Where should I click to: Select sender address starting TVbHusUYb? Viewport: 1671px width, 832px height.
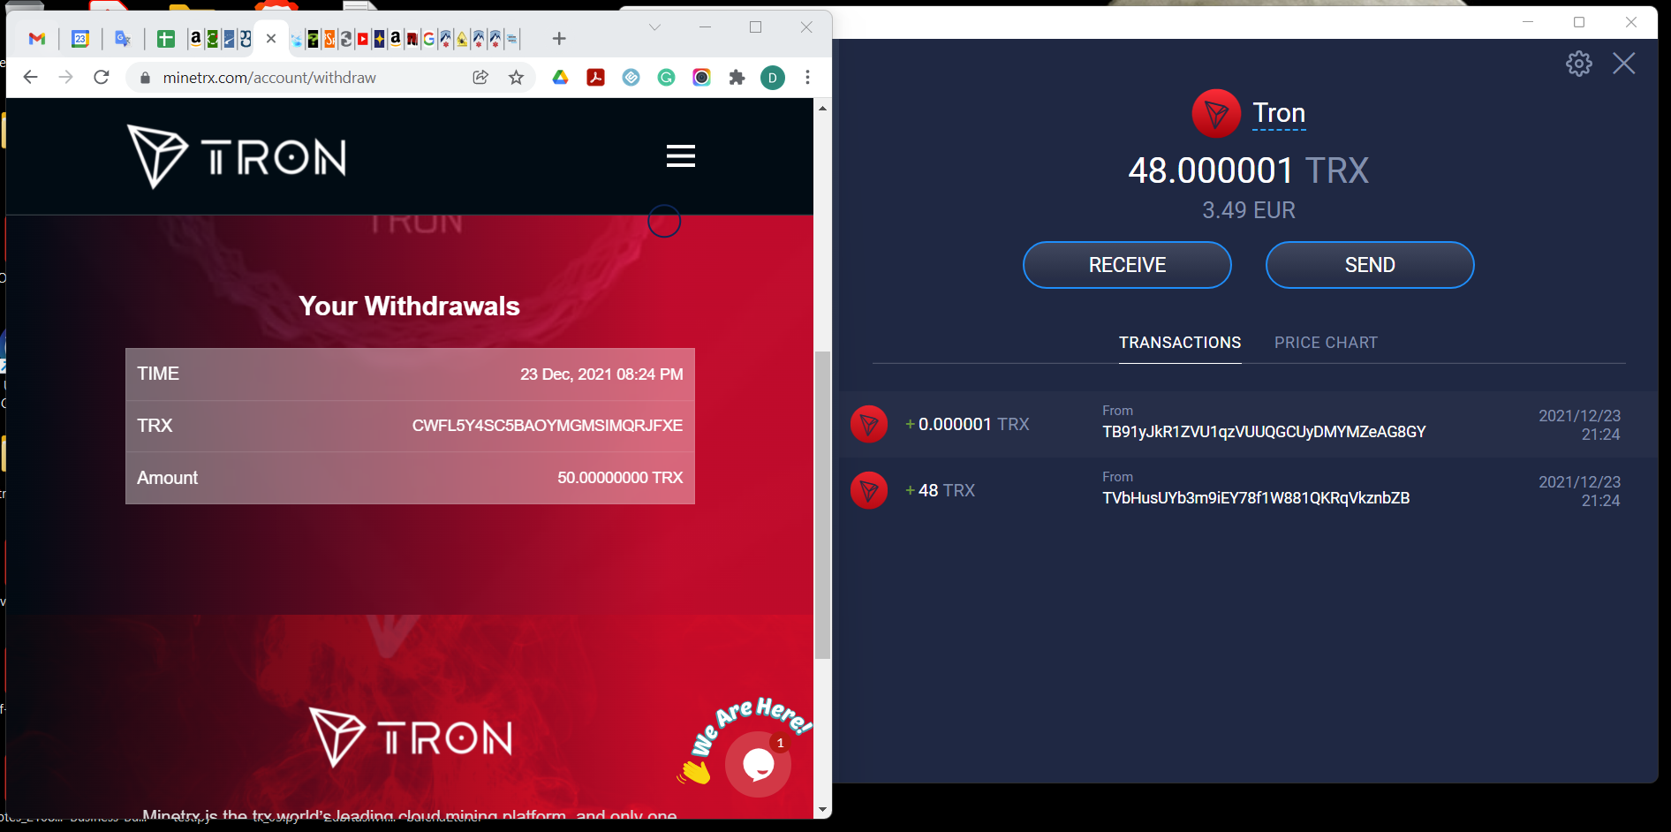[1256, 498]
